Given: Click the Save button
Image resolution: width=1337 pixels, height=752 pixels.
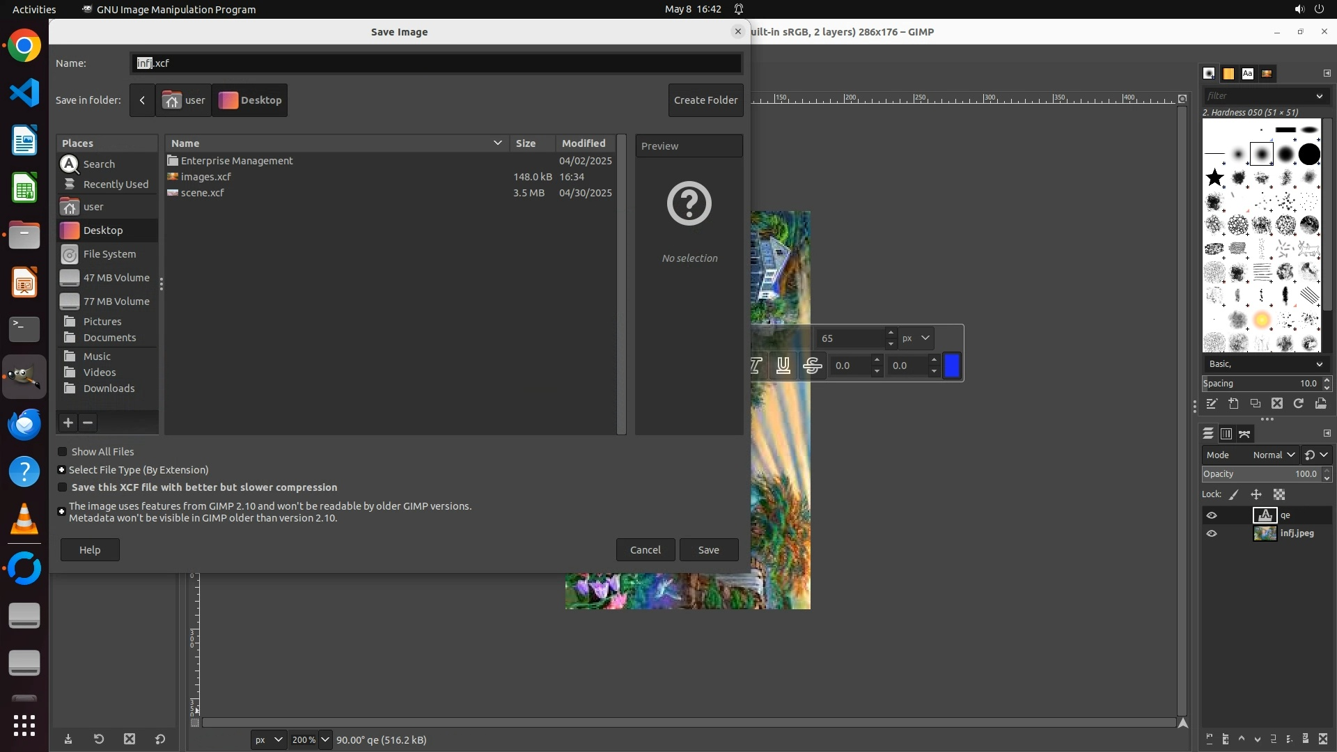Looking at the screenshot, I should pyautogui.click(x=708, y=550).
